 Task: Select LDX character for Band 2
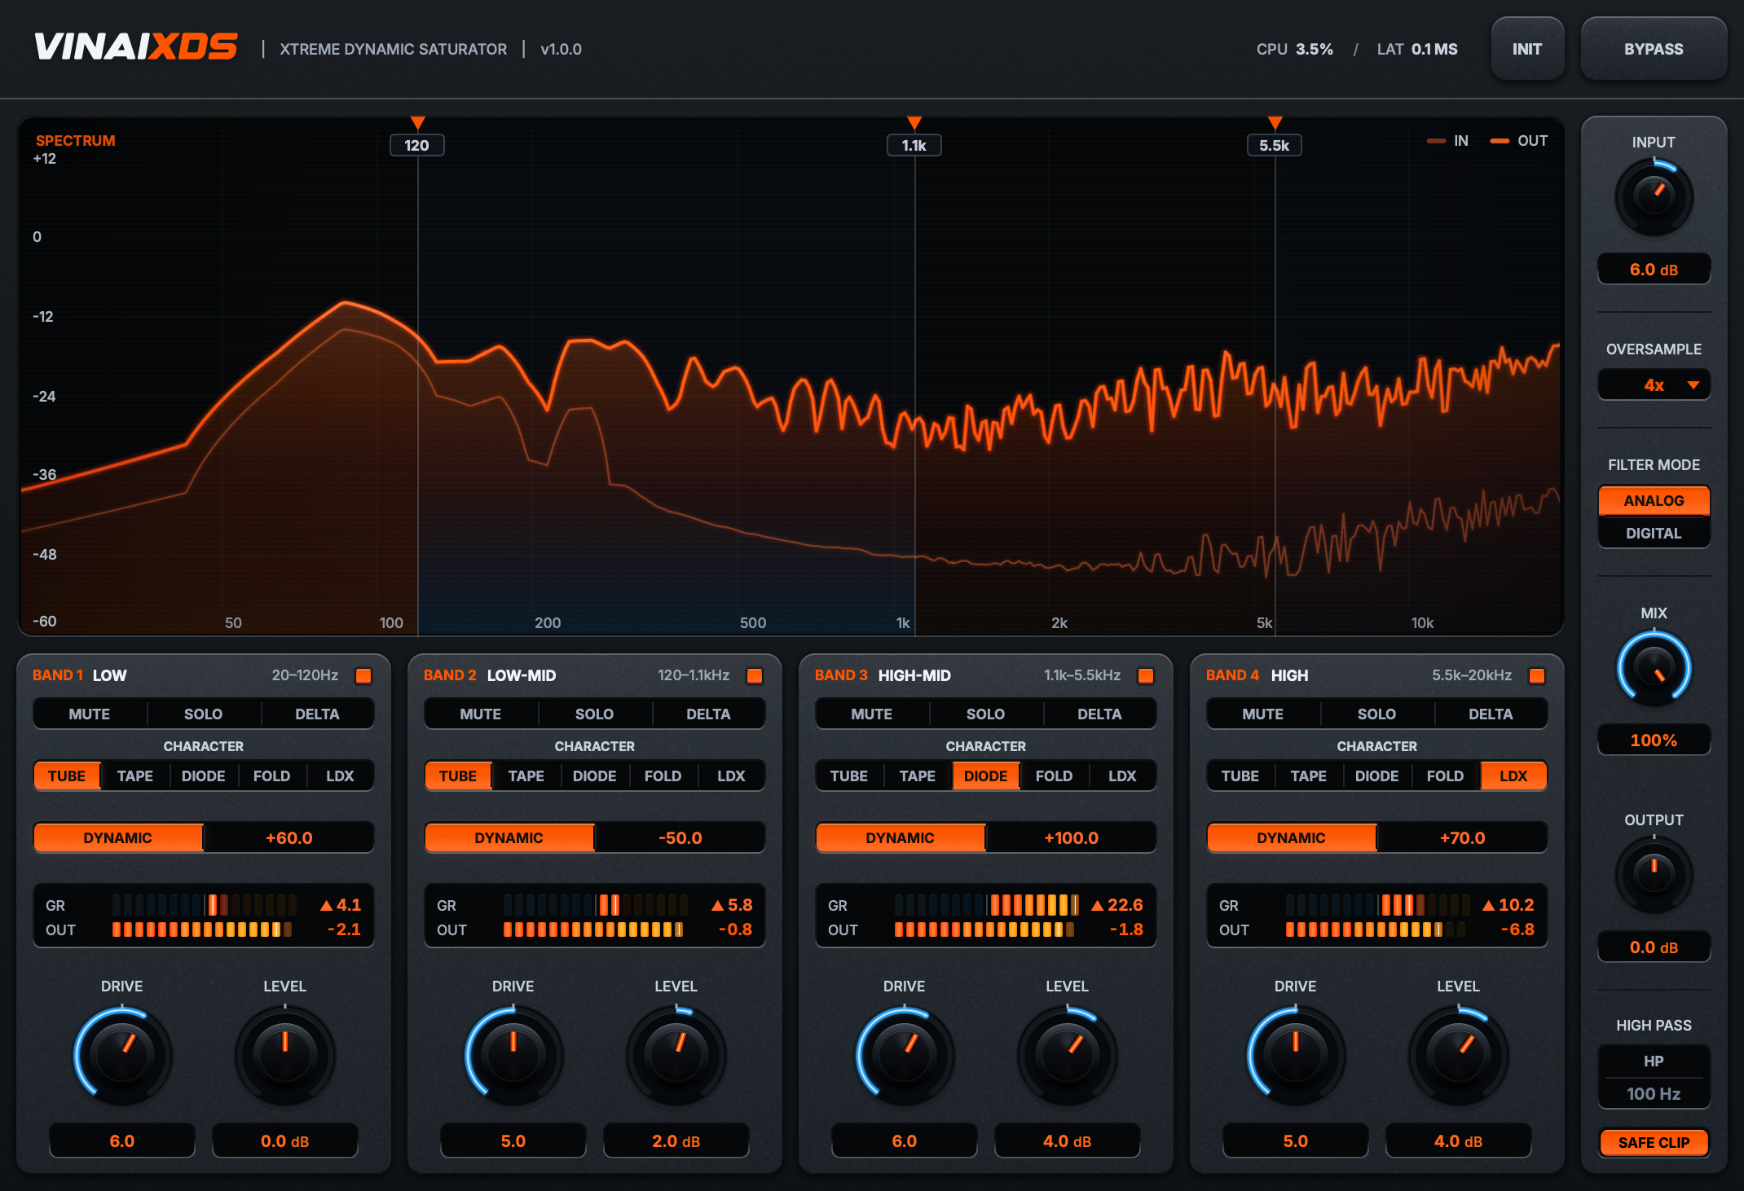coord(731,776)
